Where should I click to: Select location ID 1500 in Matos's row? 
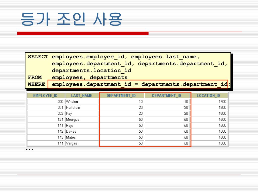[x=209, y=137]
